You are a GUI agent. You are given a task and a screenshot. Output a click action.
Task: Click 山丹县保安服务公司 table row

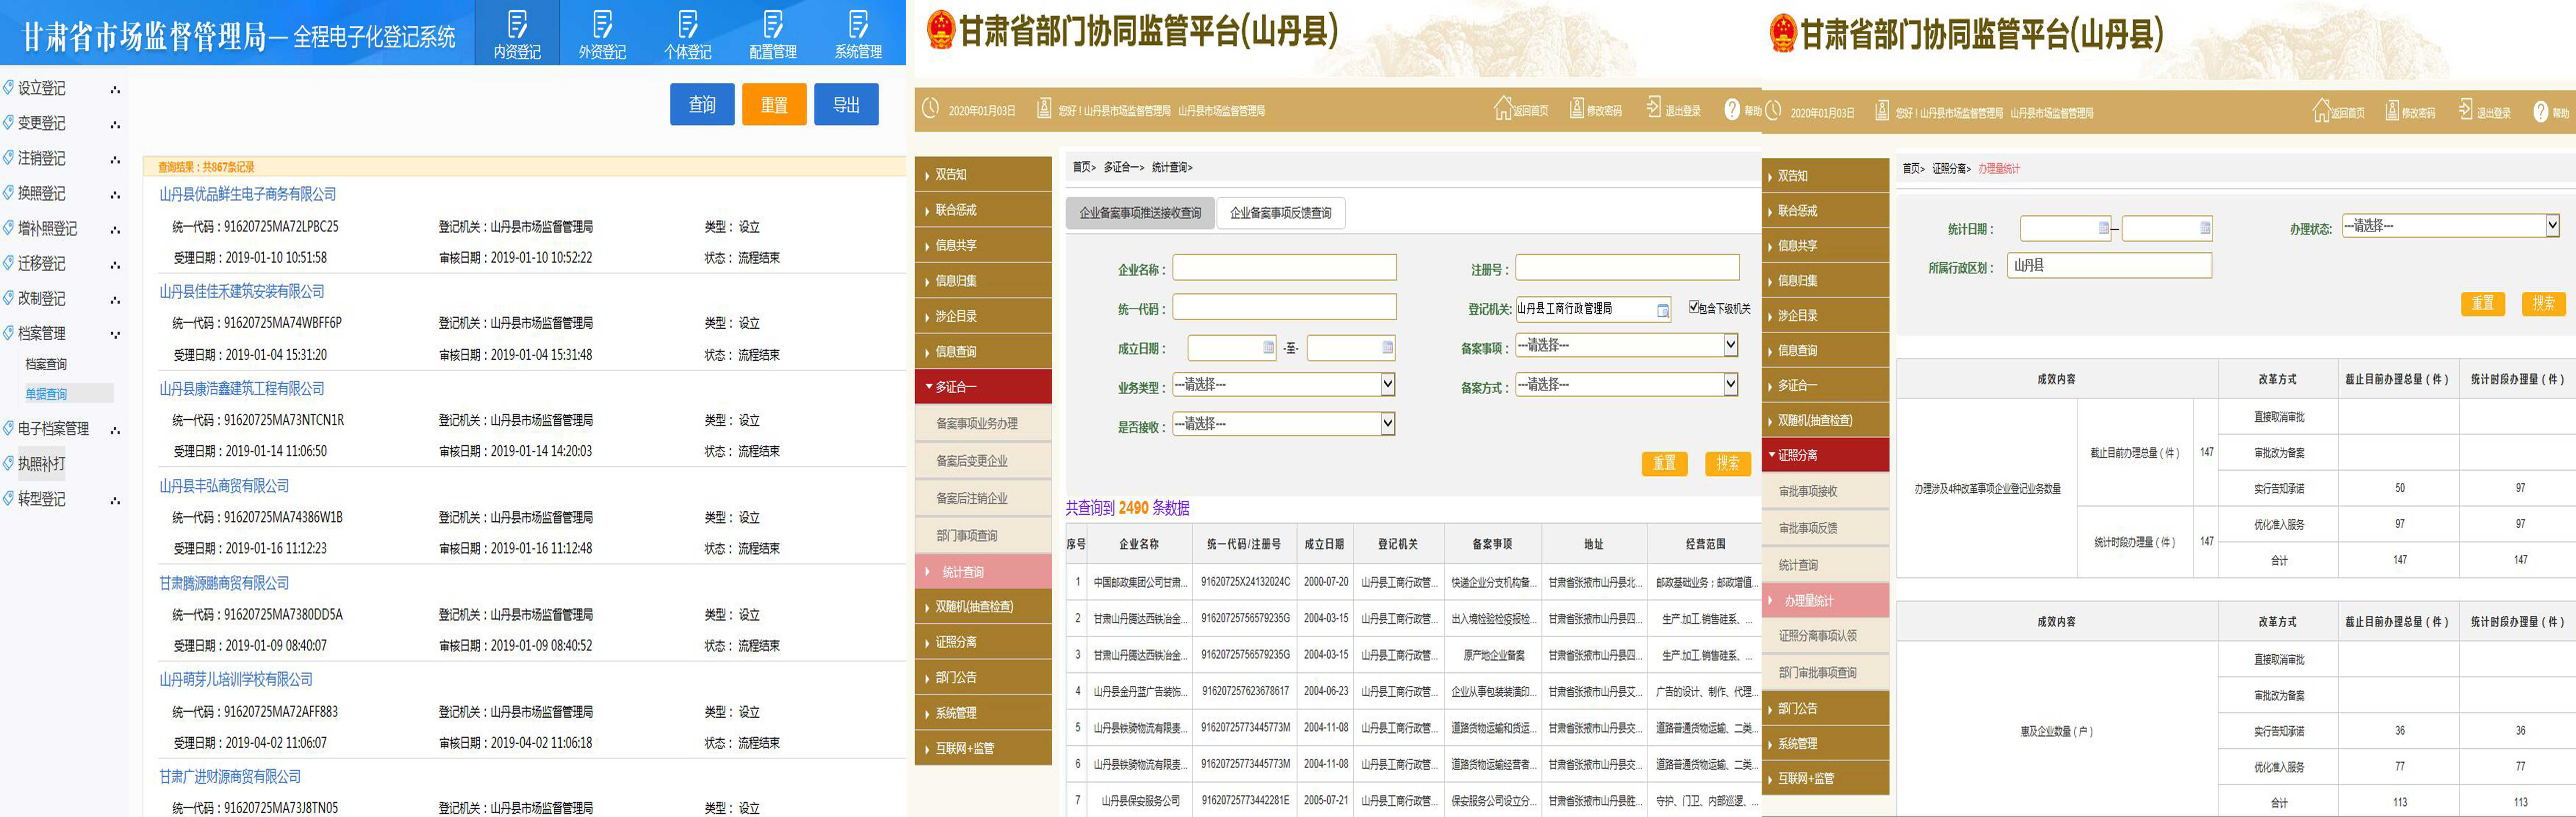1412,801
